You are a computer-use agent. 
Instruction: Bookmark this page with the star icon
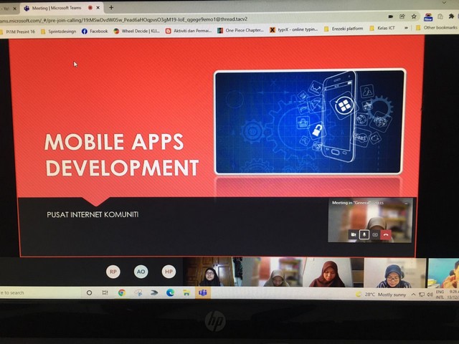tap(414, 16)
